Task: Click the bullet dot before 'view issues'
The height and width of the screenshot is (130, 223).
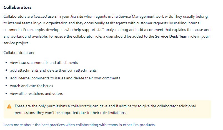Action: tap(6, 63)
